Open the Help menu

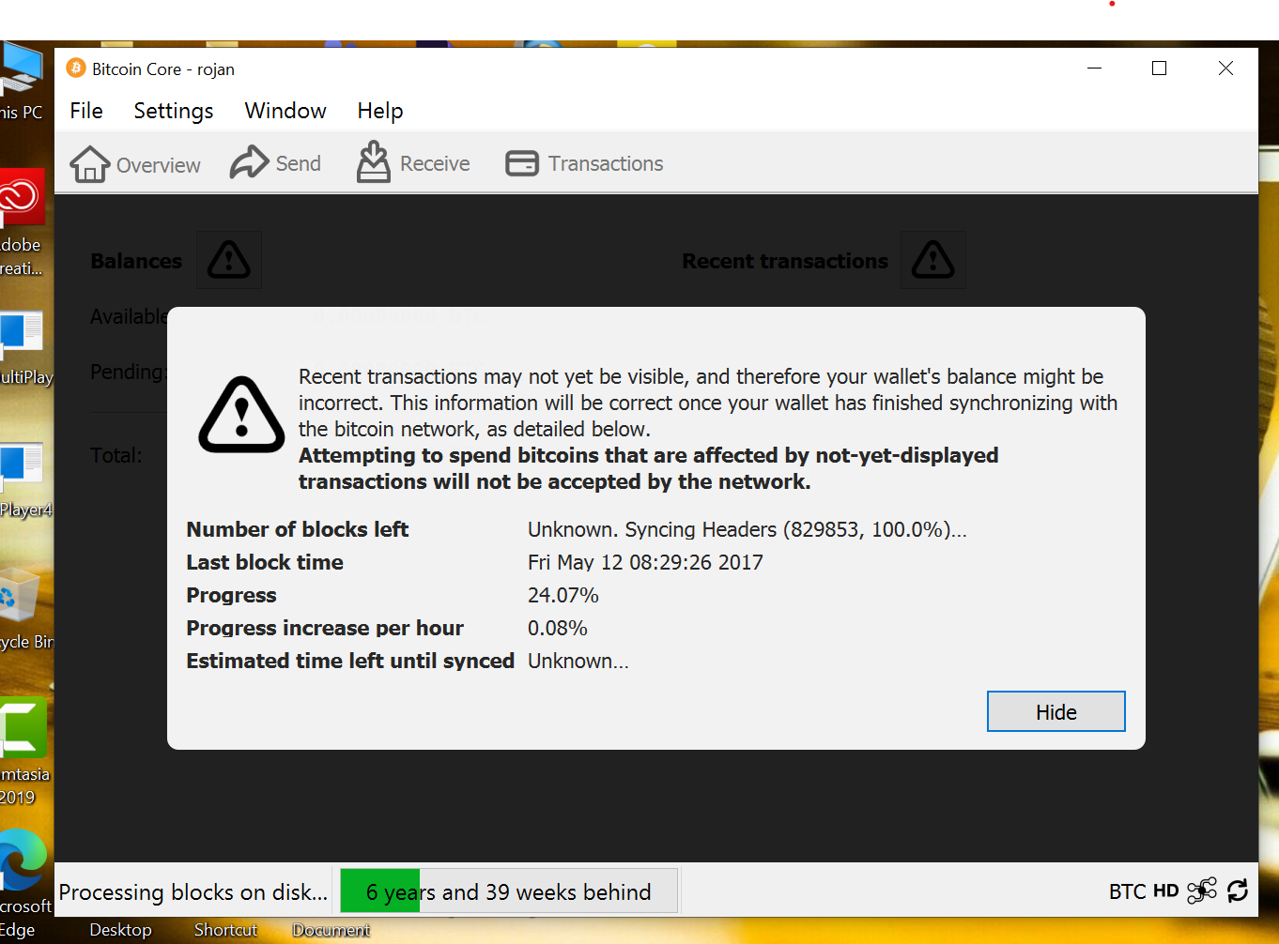click(x=380, y=111)
